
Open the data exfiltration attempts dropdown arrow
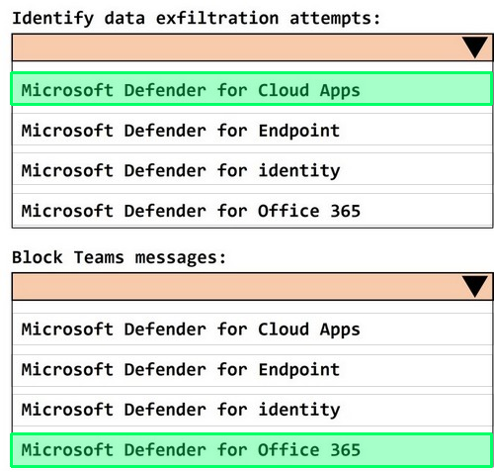click(x=474, y=47)
